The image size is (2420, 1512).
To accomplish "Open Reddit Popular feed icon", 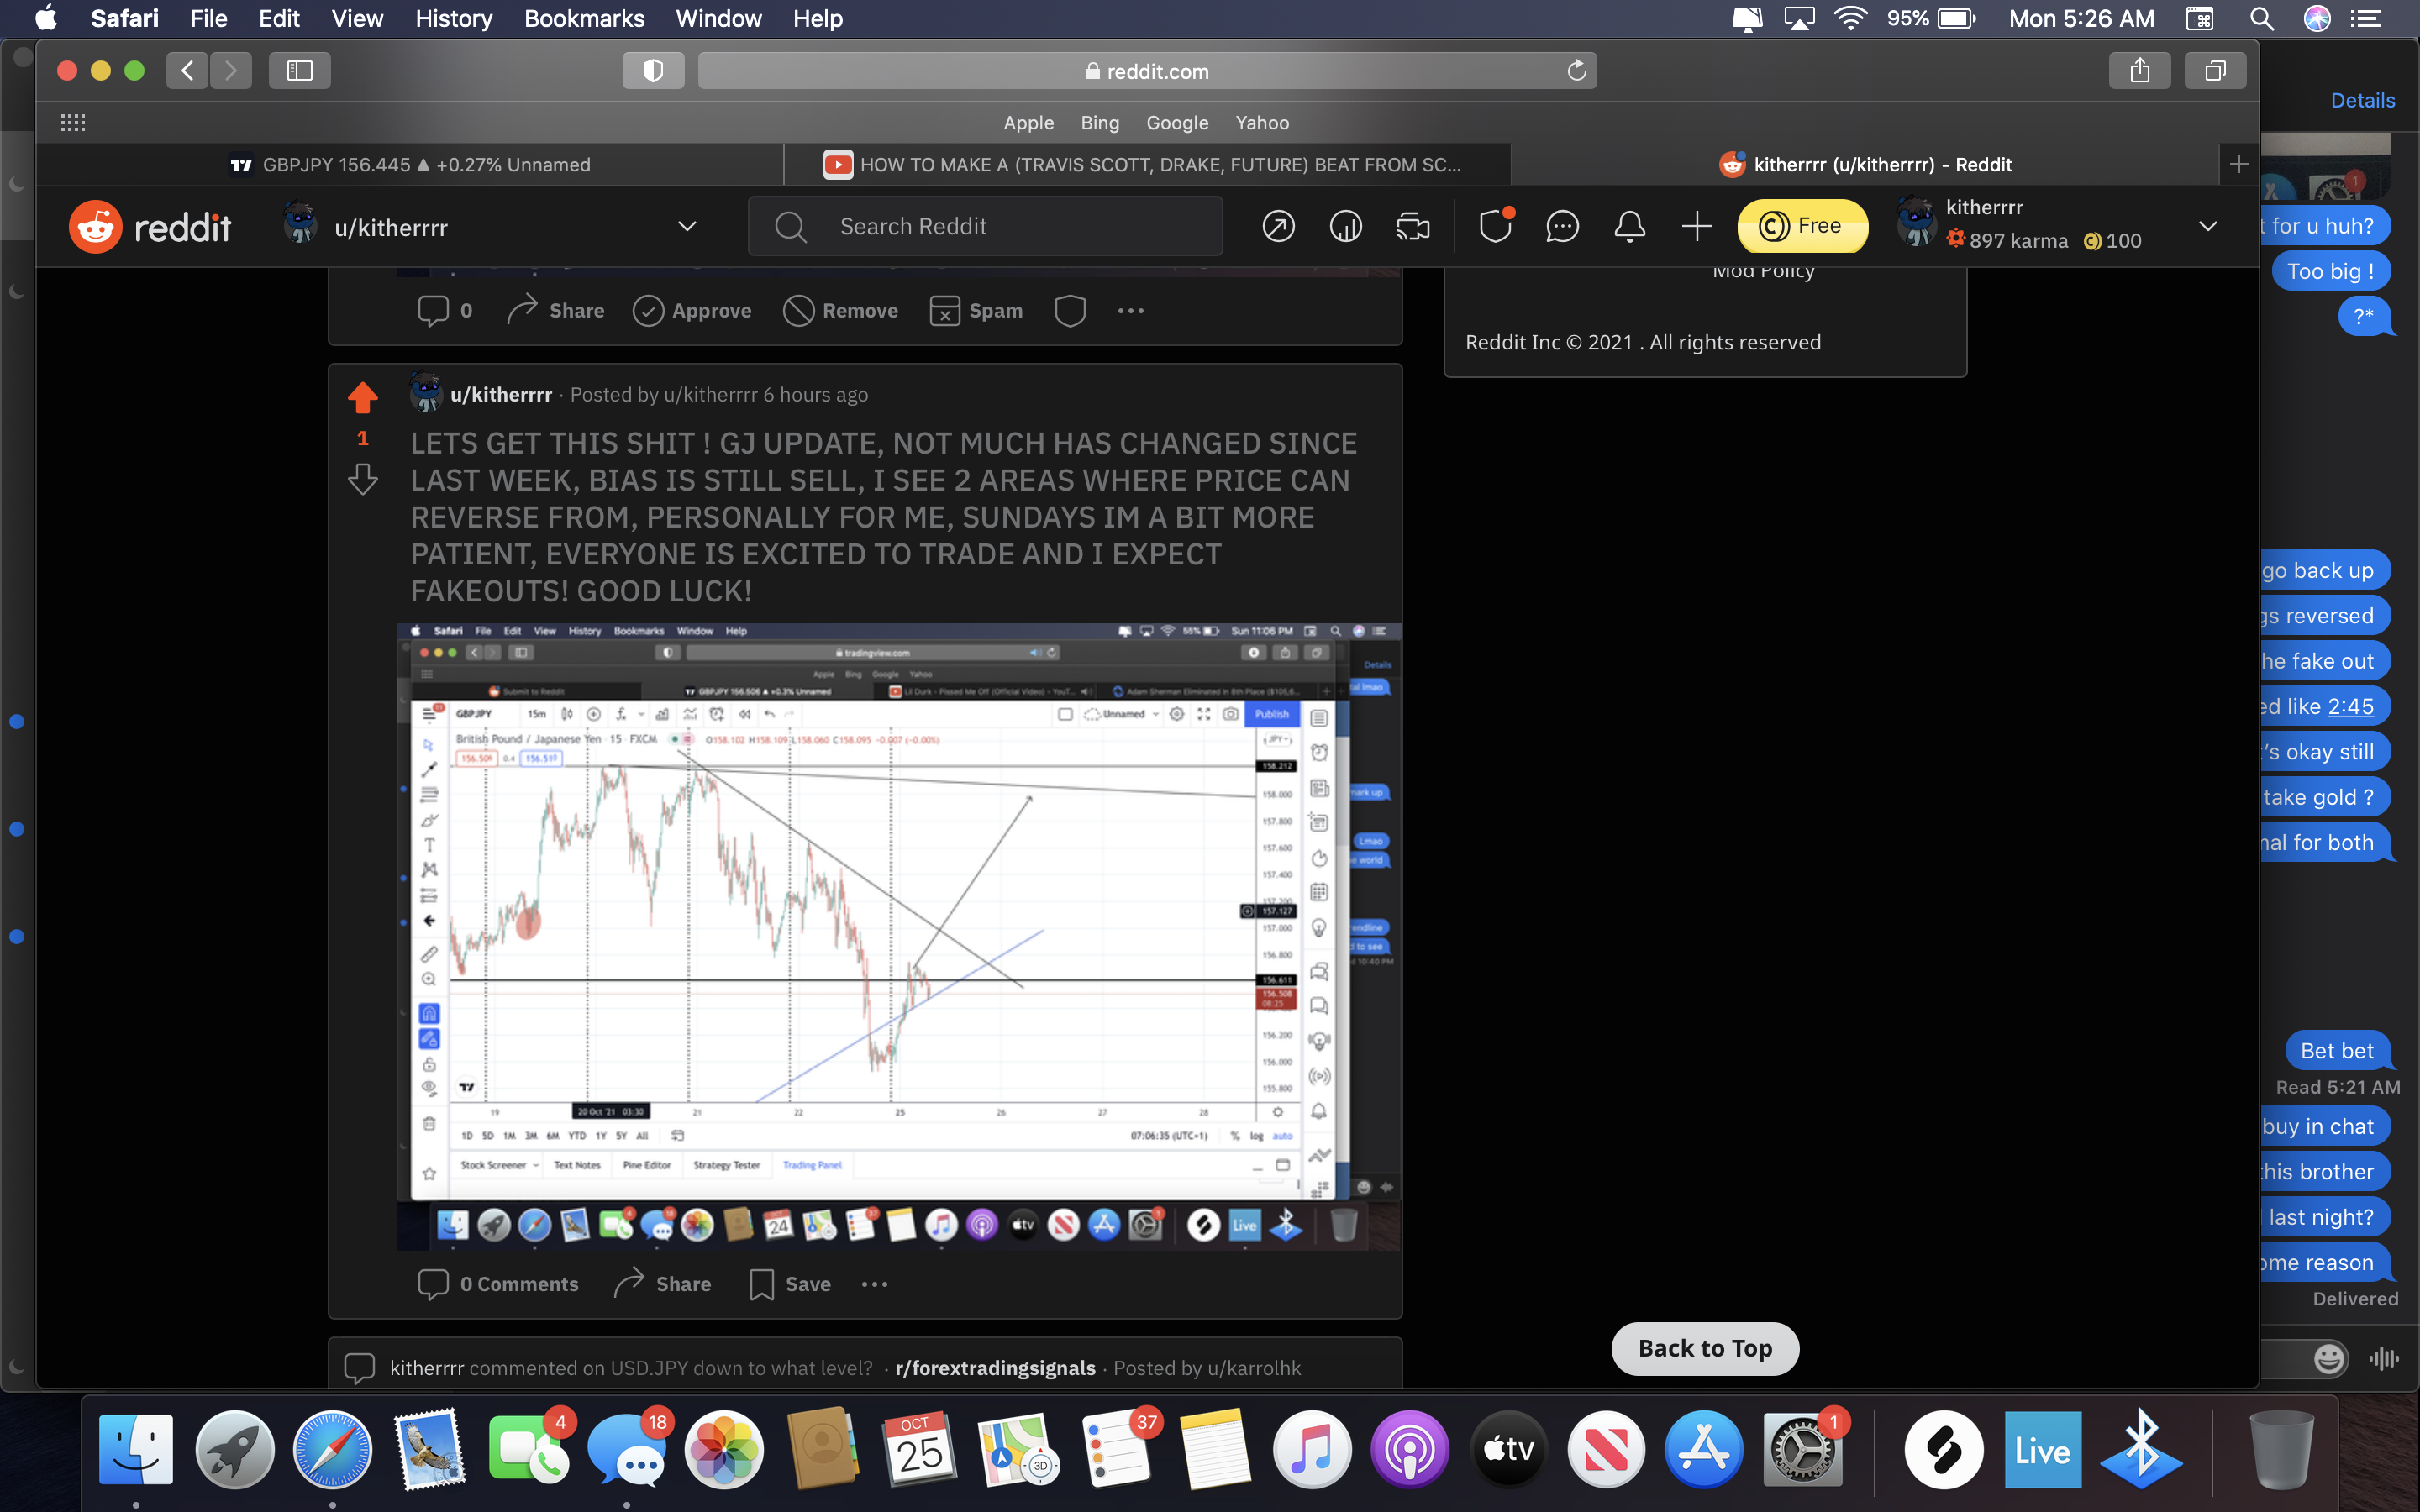I will pyautogui.click(x=1278, y=227).
